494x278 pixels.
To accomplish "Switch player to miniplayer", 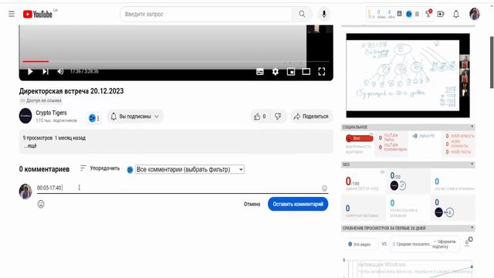I will coord(291,72).
